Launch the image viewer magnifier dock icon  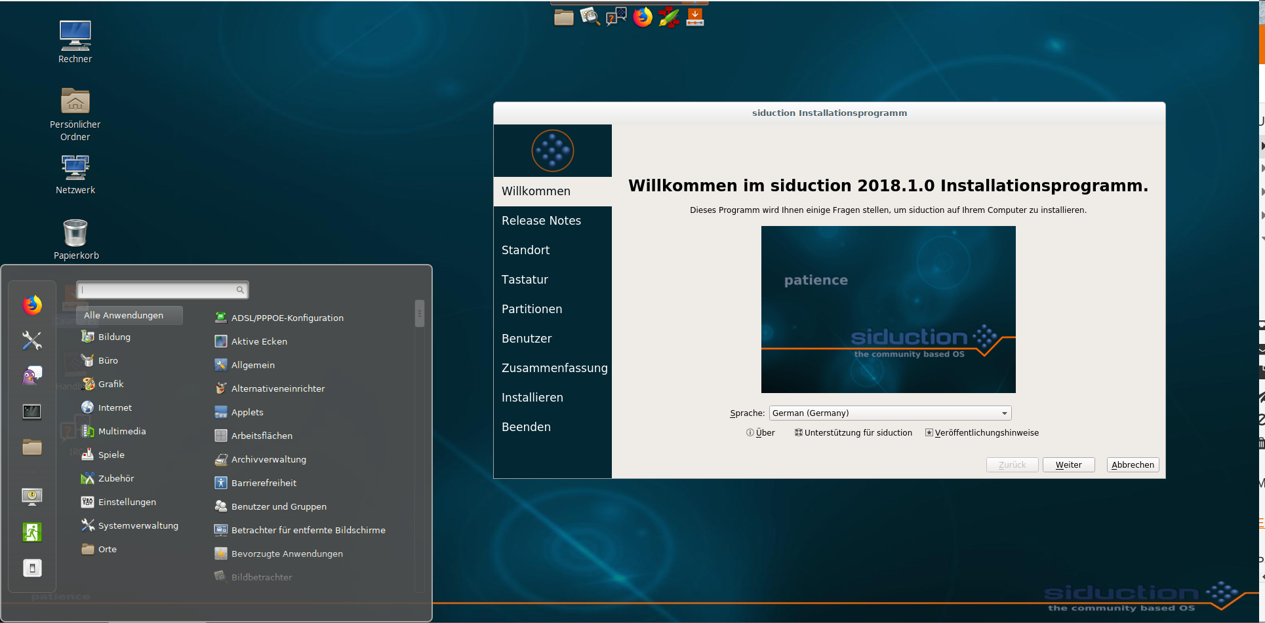pyautogui.click(x=590, y=17)
